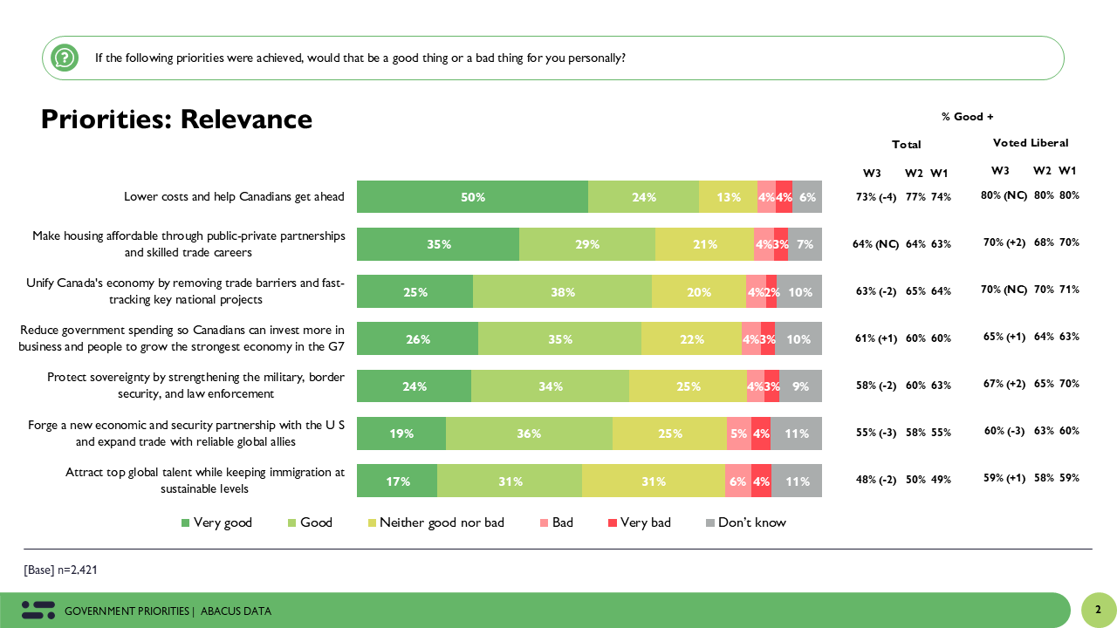The image size is (1117, 628).
Task: Click the Don't know legend swatch
Action: pyautogui.click(x=710, y=523)
